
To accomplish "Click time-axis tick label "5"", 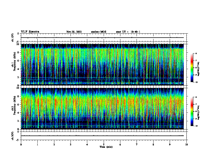I will pyautogui.click(x=104, y=145).
